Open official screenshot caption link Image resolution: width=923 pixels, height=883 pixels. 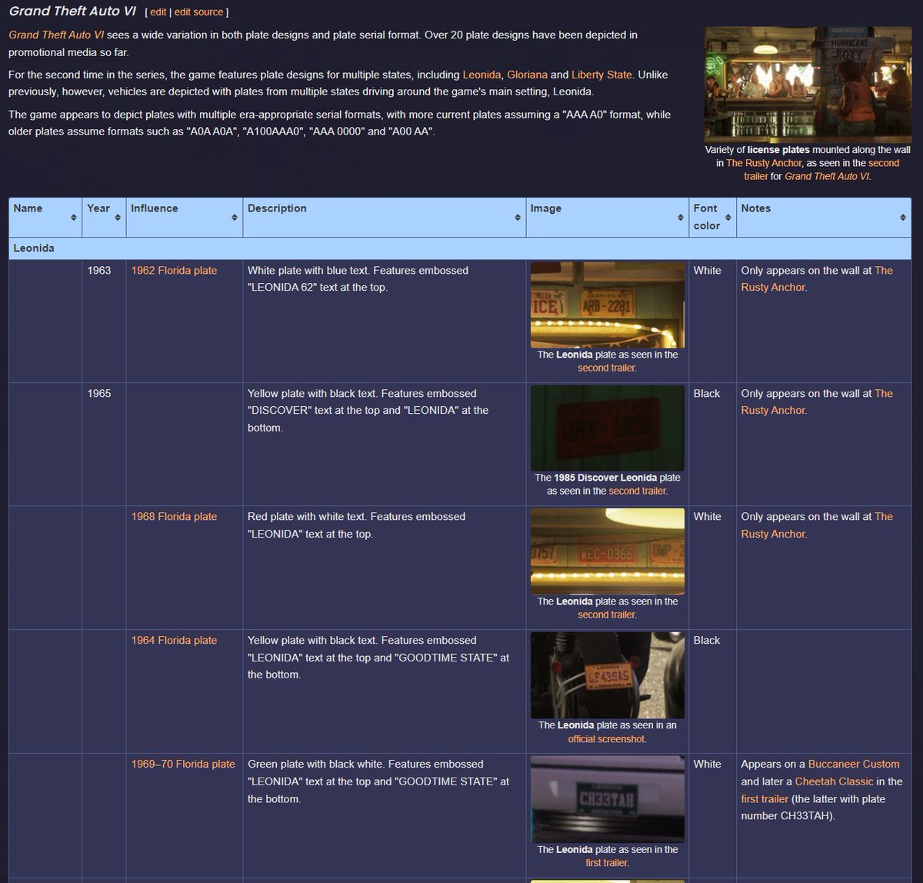tap(607, 738)
